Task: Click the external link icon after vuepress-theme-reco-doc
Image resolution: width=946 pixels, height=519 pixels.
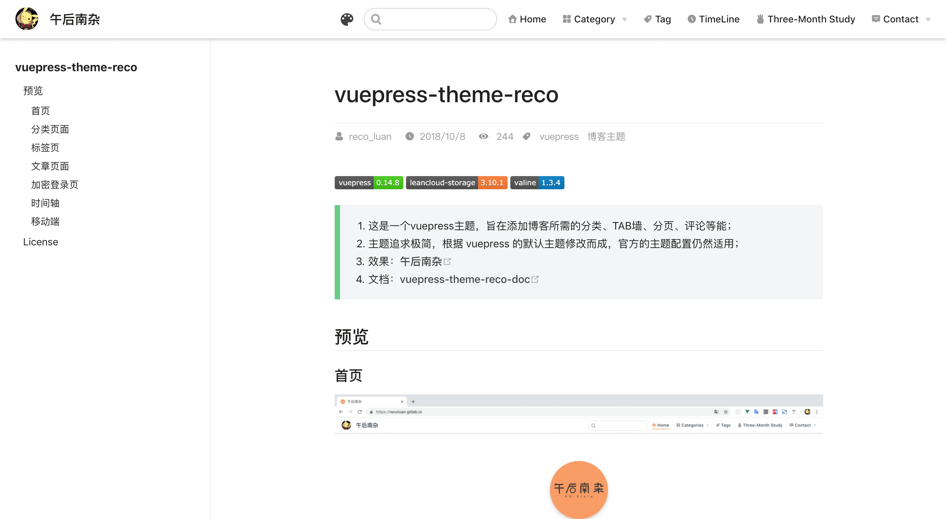Action: (535, 280)
